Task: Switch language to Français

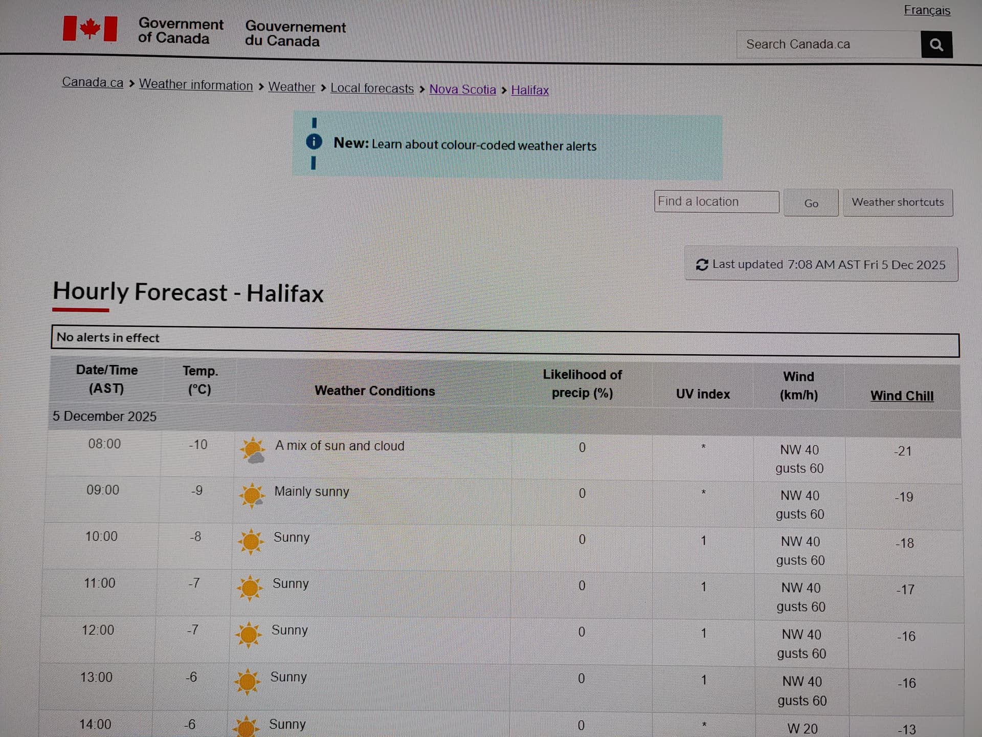Action: point(927,10)
